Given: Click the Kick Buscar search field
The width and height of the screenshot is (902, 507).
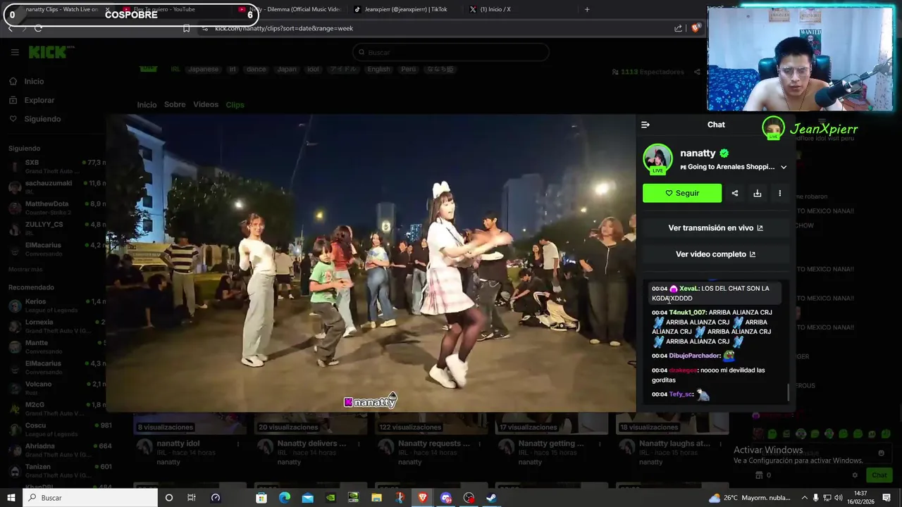Looking at the screenshot, I should (450, 52).
